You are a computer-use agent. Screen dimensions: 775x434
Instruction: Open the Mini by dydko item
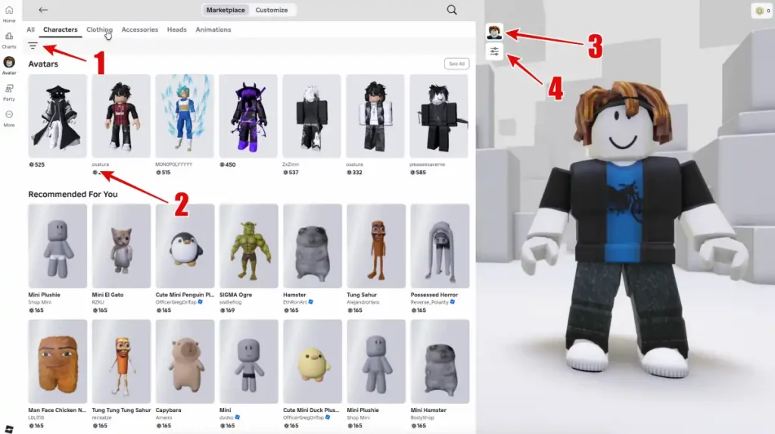click(x=248, y=361)
